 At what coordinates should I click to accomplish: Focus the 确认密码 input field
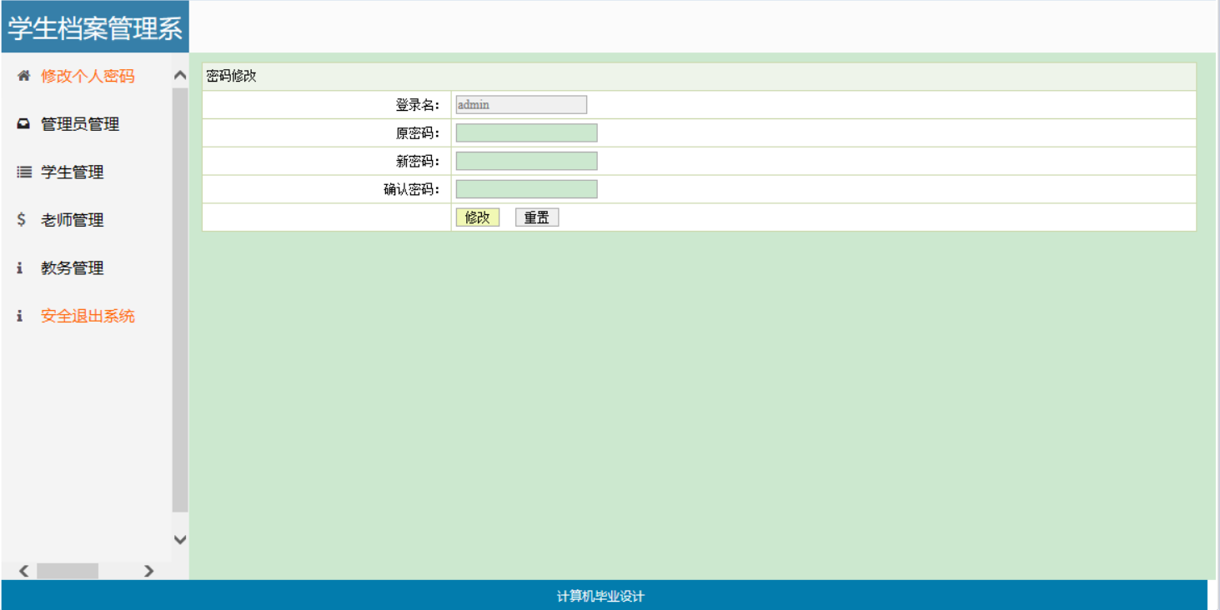coord(526,189)
